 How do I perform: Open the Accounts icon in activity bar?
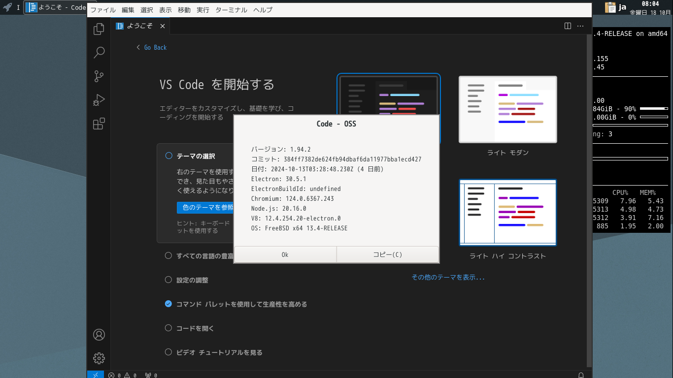[99, 335]
